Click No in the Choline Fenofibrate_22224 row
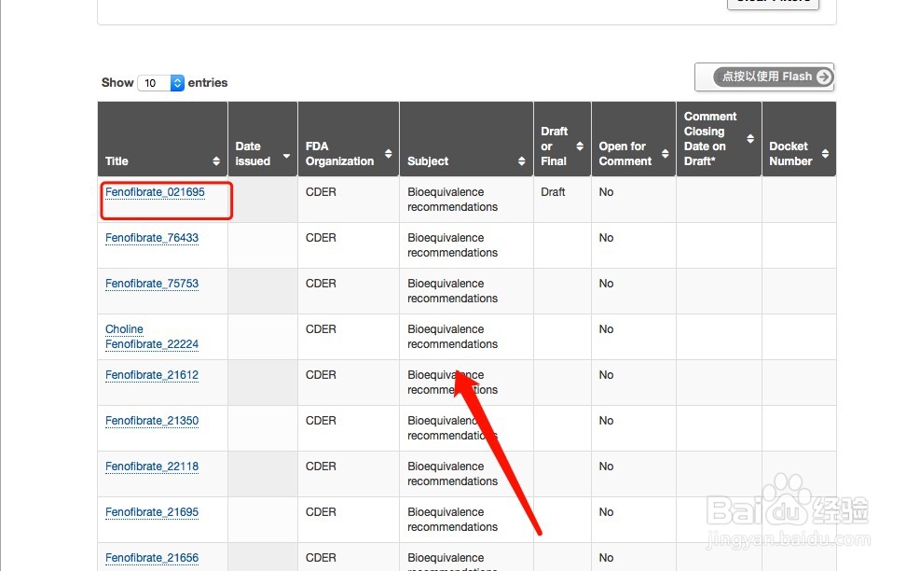 (x=606, y=329)
